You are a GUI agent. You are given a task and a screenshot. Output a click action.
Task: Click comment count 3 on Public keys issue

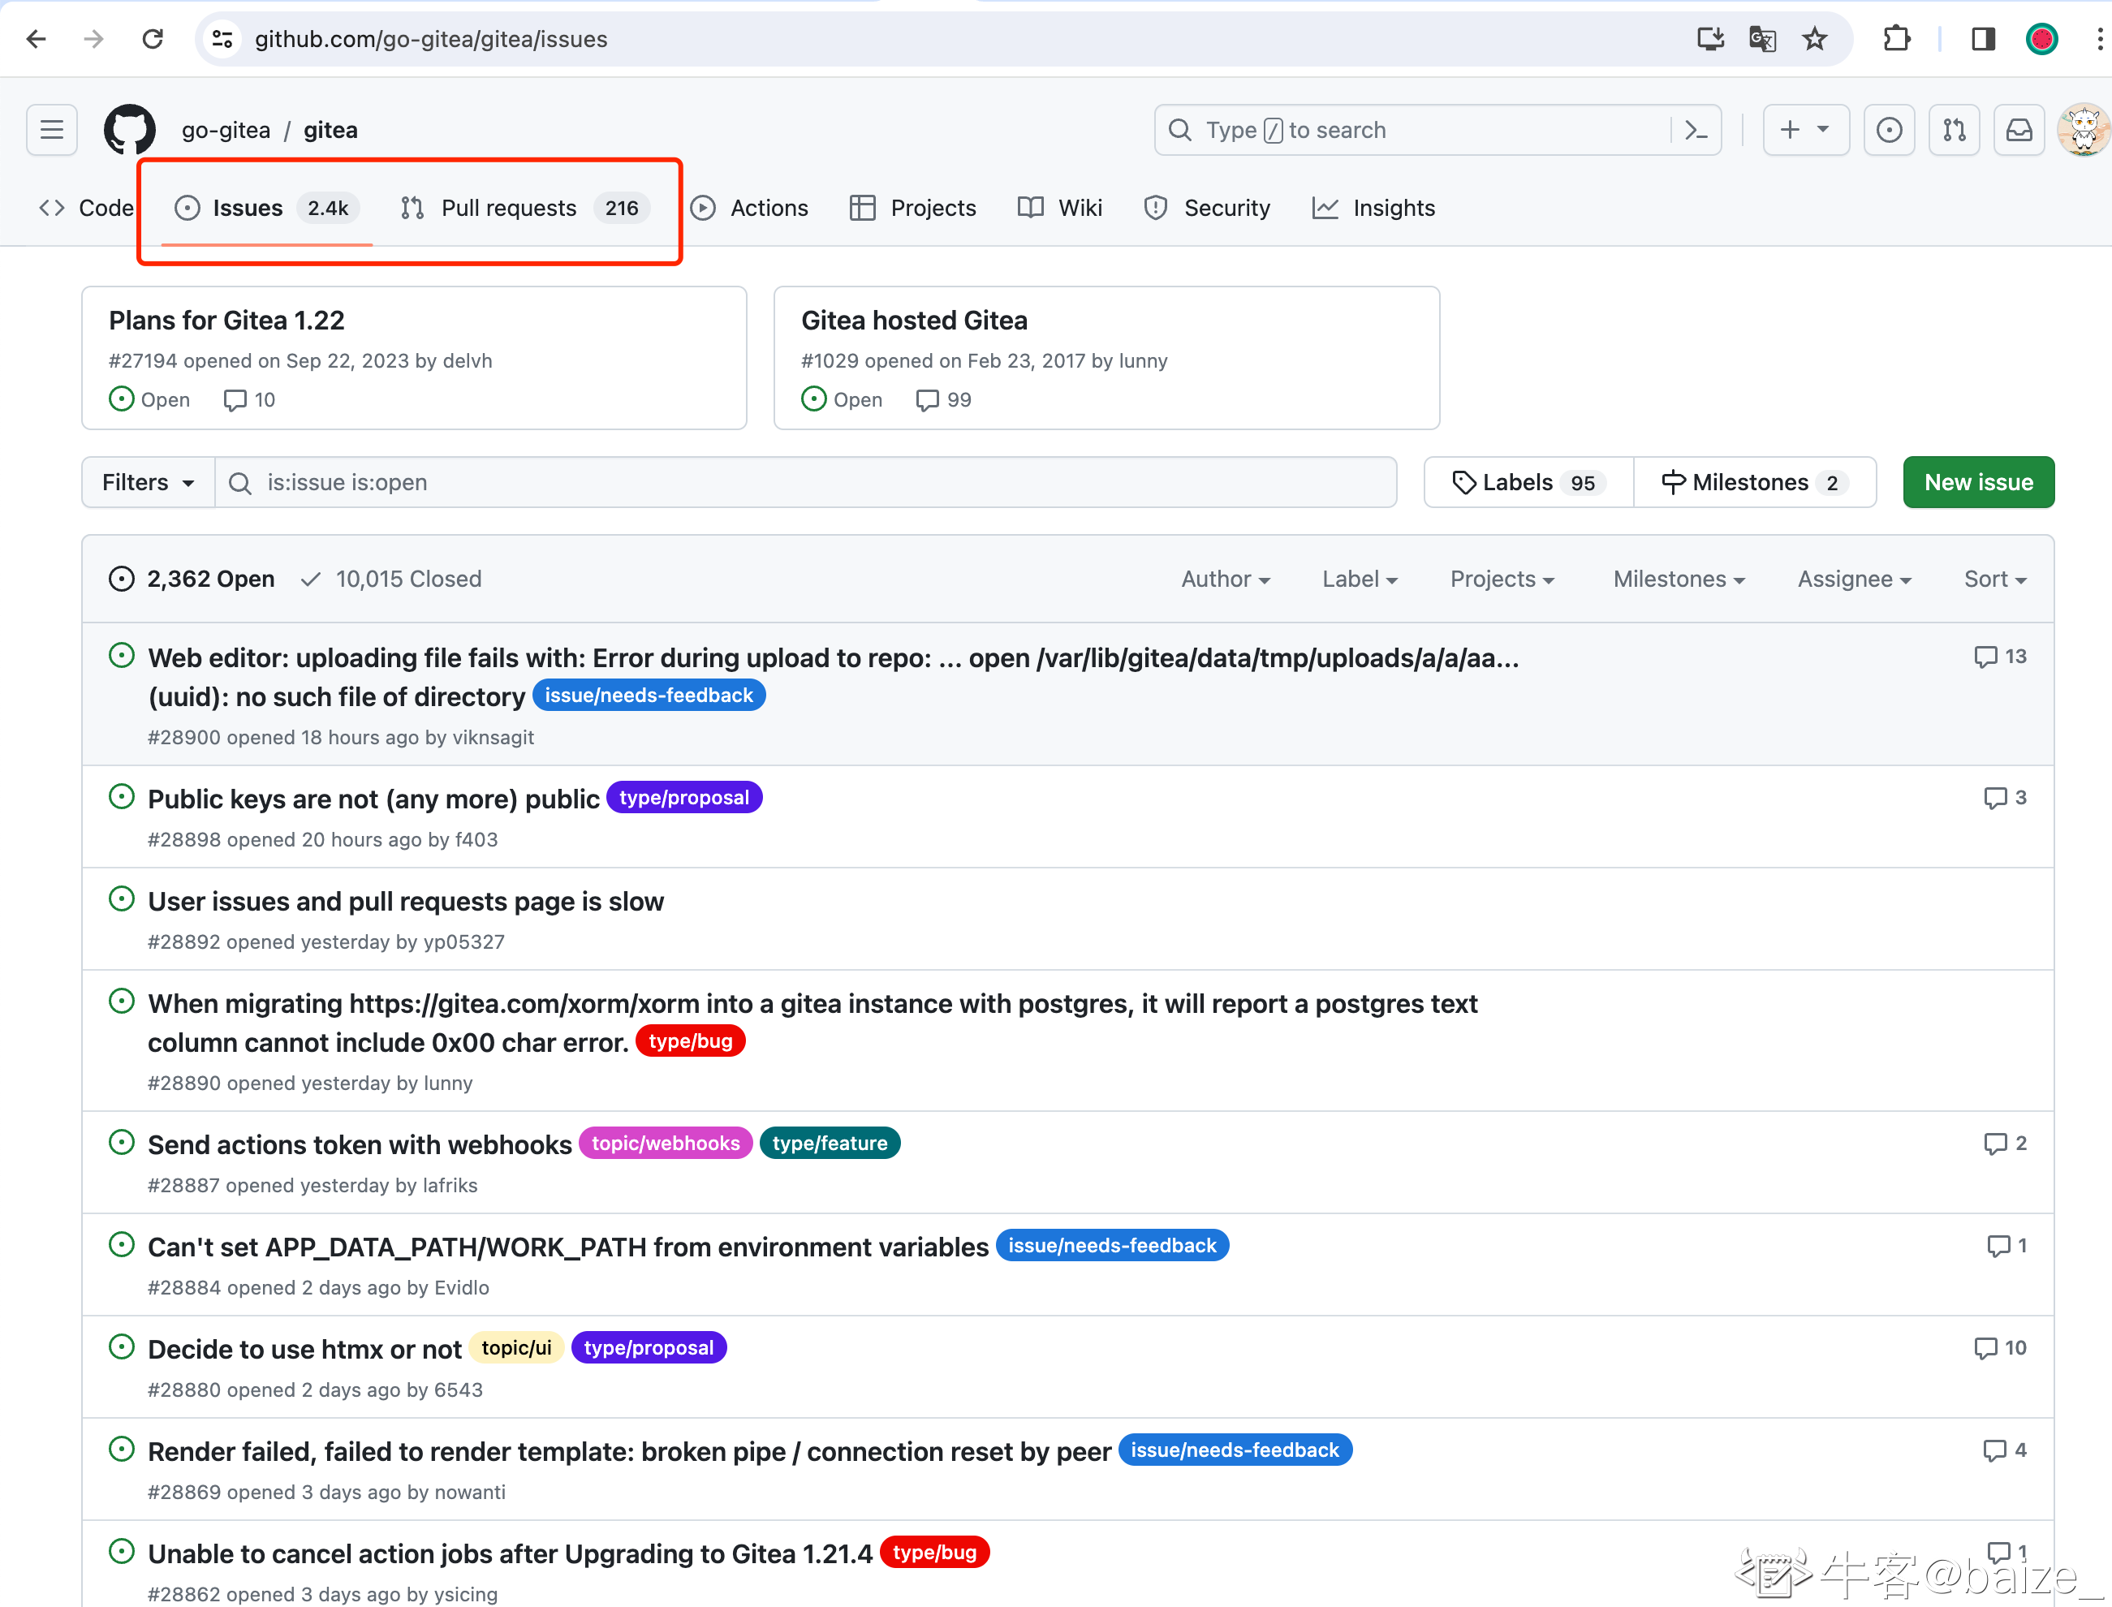coord(2005,798)
